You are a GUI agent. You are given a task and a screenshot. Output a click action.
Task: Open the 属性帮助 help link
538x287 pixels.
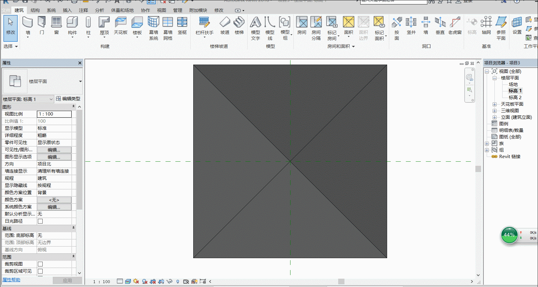click(11, 280)
